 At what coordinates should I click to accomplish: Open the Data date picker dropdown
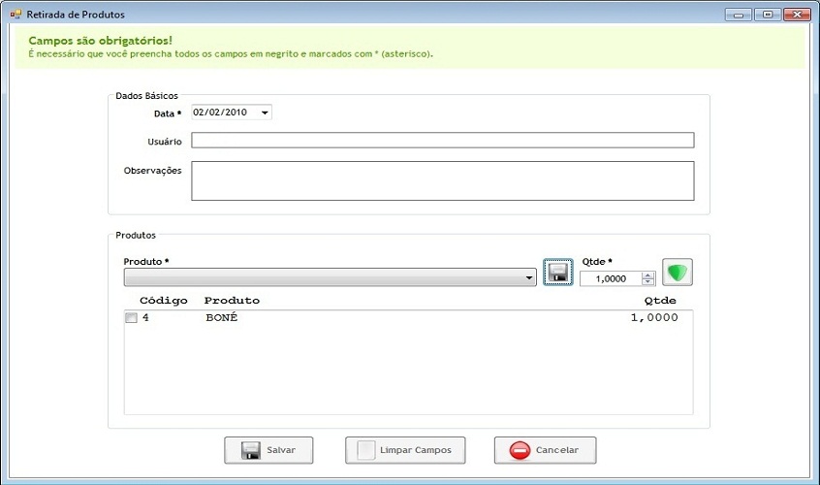(x=265, y=113)
